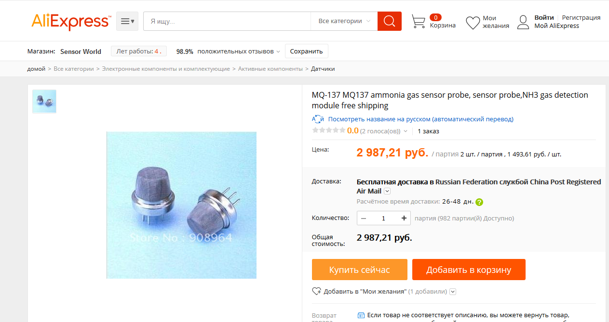
Task: Select the sensor product thumbnail
Action: click(x=44, y=102)
